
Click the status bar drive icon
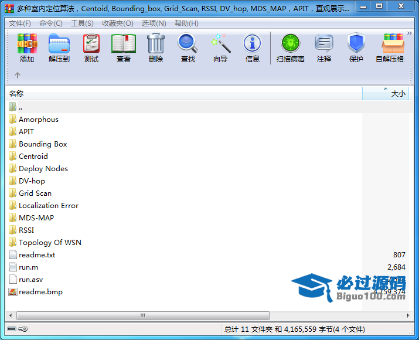click(x=12, y=329)
